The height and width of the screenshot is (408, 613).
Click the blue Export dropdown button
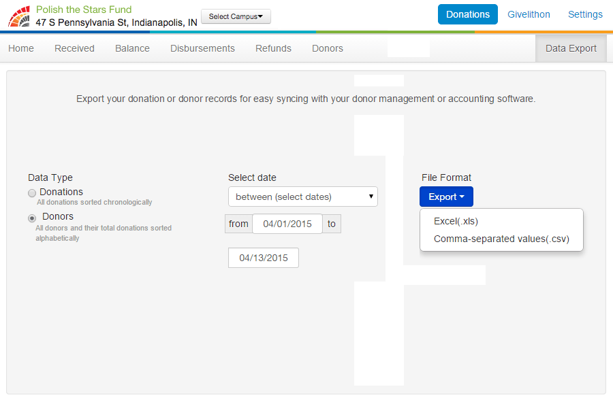pyautogui.click(x=446, y=197)
